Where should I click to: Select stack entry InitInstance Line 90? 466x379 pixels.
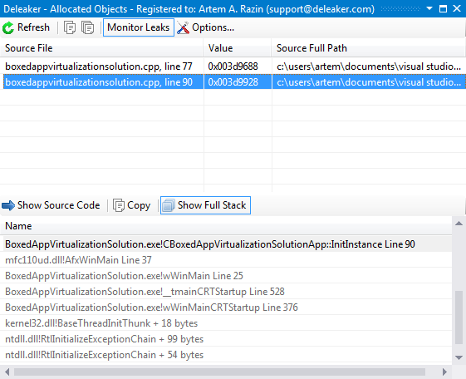[226, 244]
